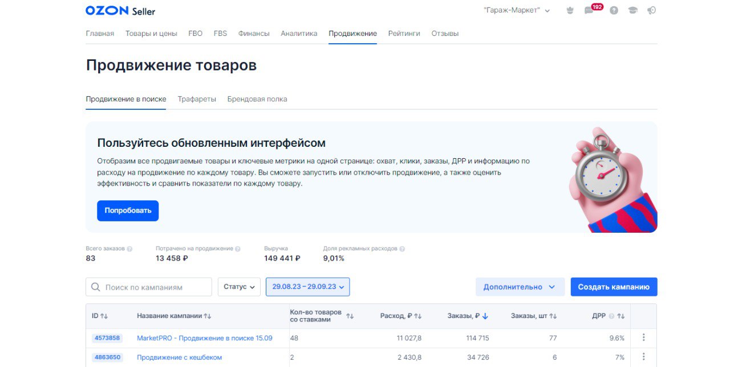This screenshot has height=367, width=730.
Task: Open the graduation cap learning icon
Action: (632, 10)
